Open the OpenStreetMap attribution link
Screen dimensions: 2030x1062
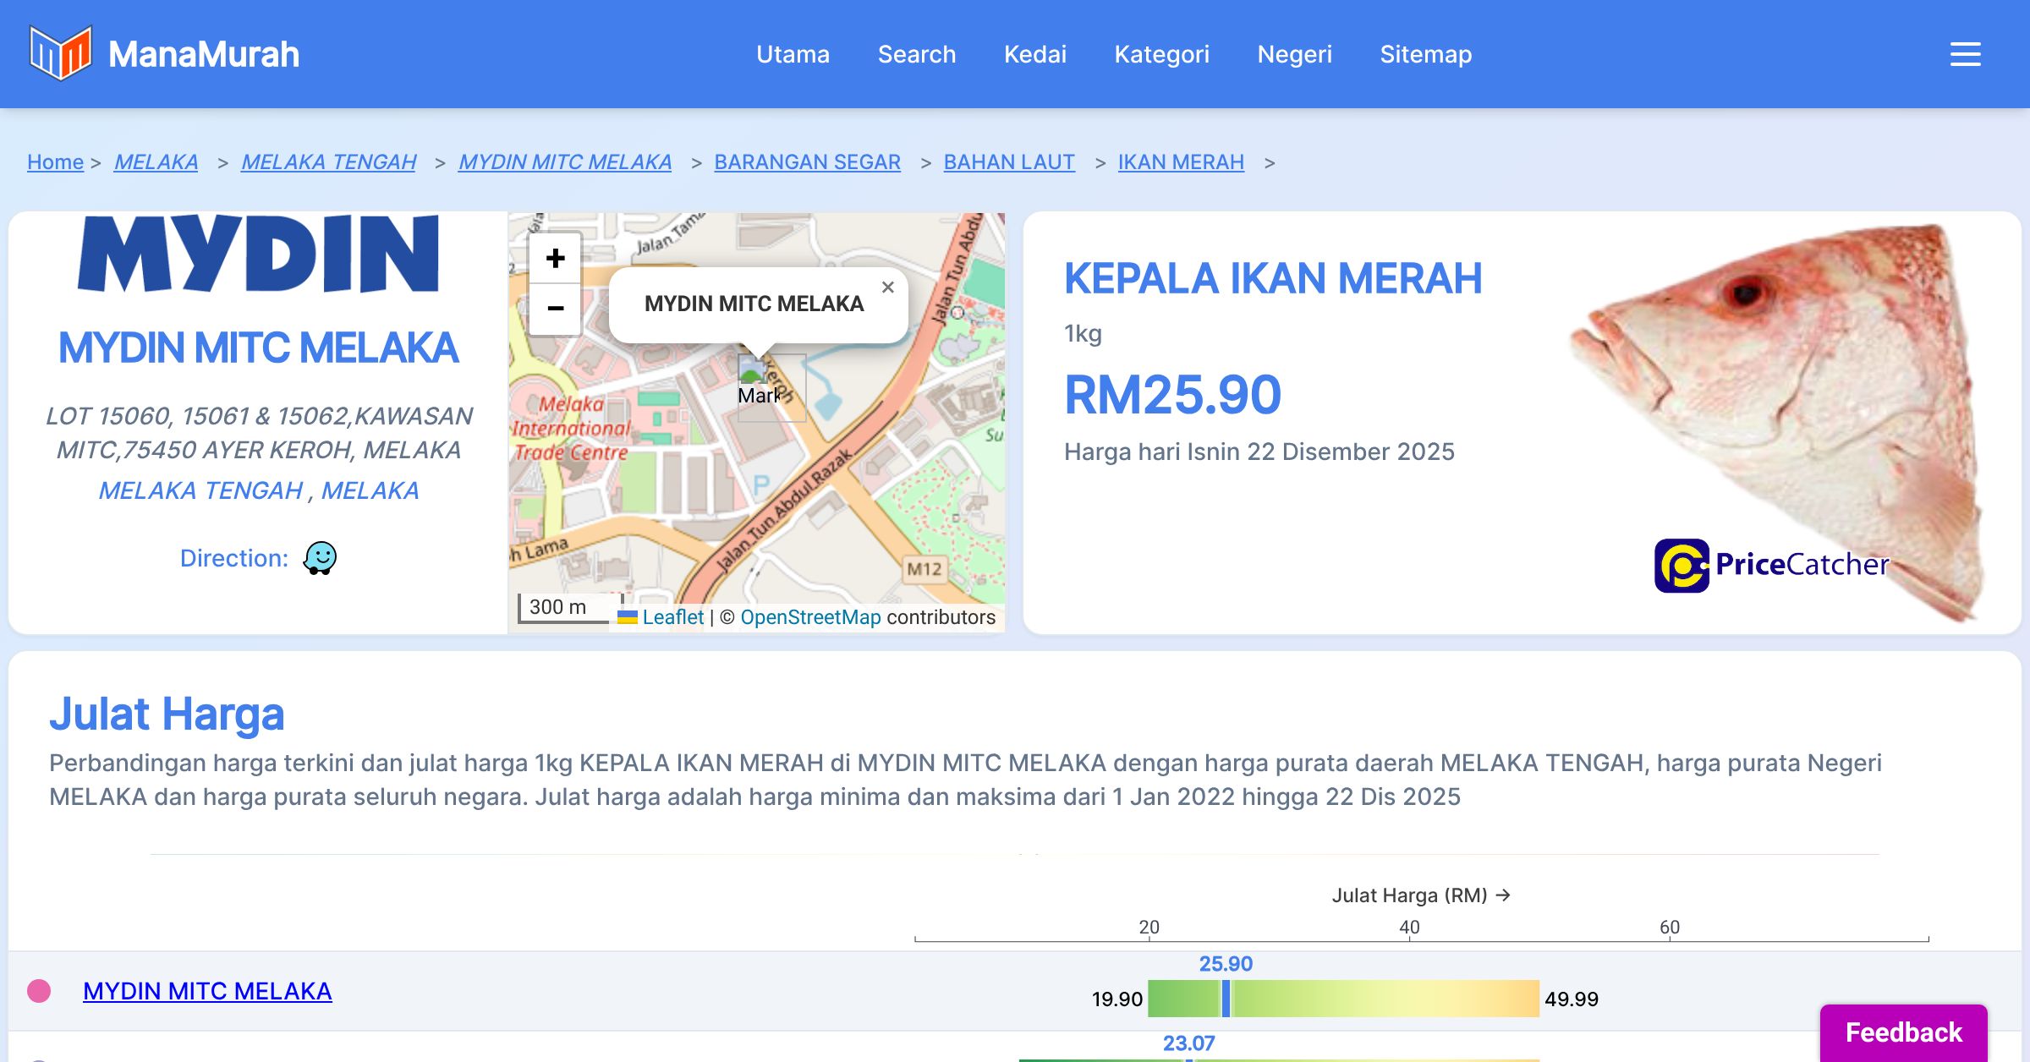click(x=809, y=617)
